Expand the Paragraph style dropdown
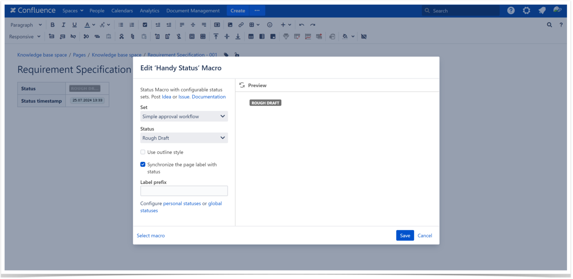The image size is (573, 279). (x=25, y=25)
